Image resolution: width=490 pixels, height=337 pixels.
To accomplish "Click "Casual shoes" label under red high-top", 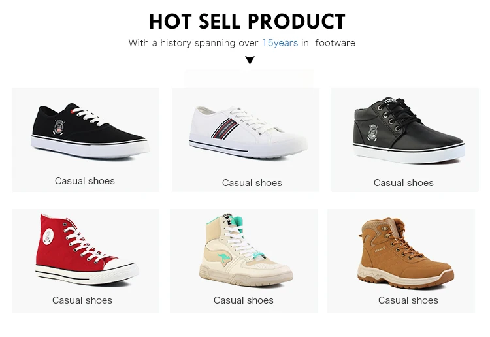I will [x=82, y=300].
